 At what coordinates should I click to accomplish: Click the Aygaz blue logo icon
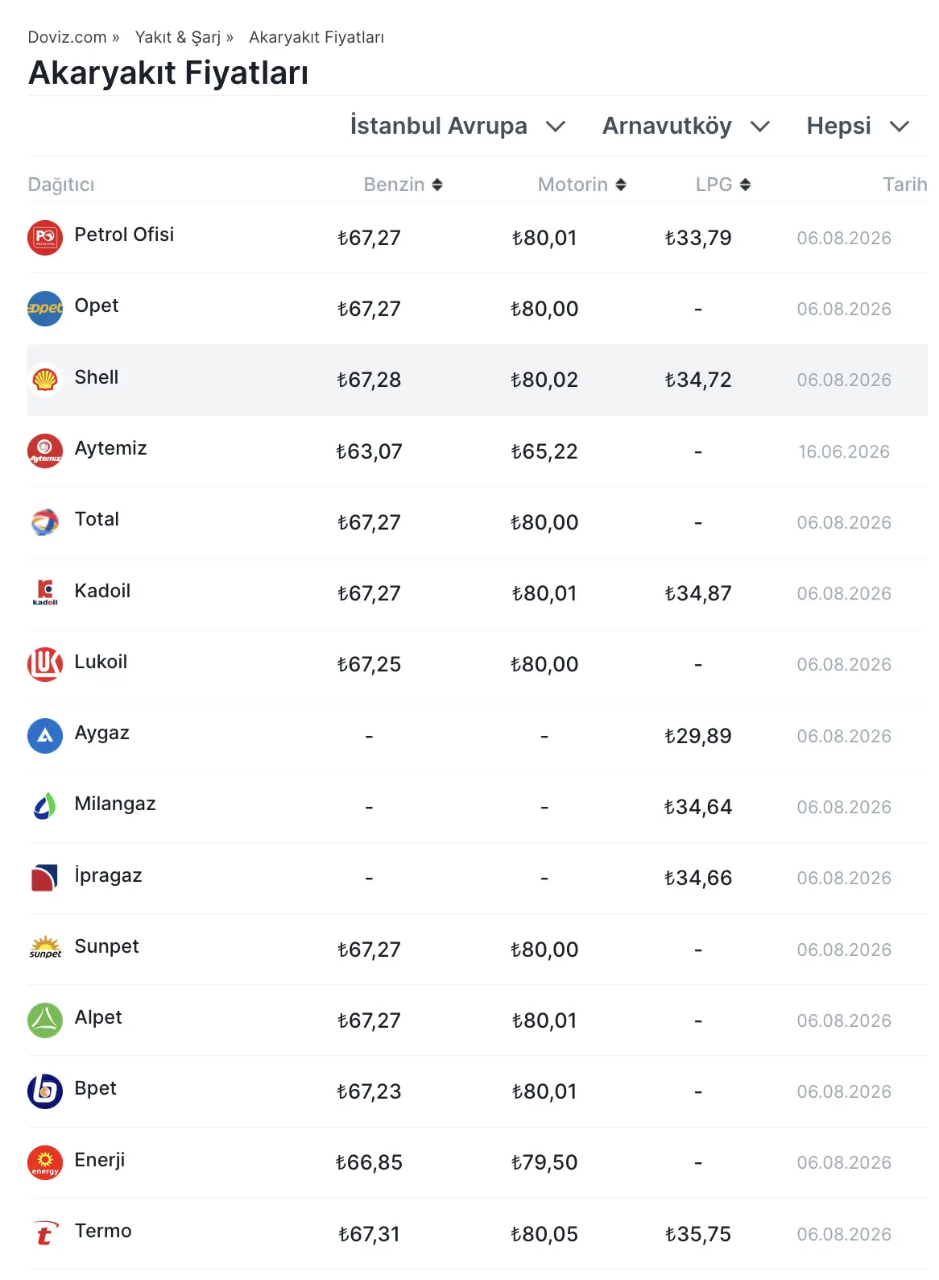[x=45, y=736]
